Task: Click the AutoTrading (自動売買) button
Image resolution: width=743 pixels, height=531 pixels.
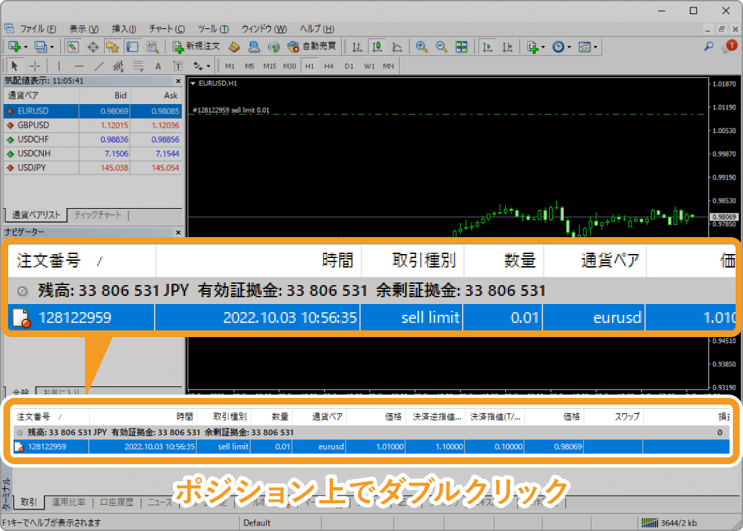Action: coord(312,47)
